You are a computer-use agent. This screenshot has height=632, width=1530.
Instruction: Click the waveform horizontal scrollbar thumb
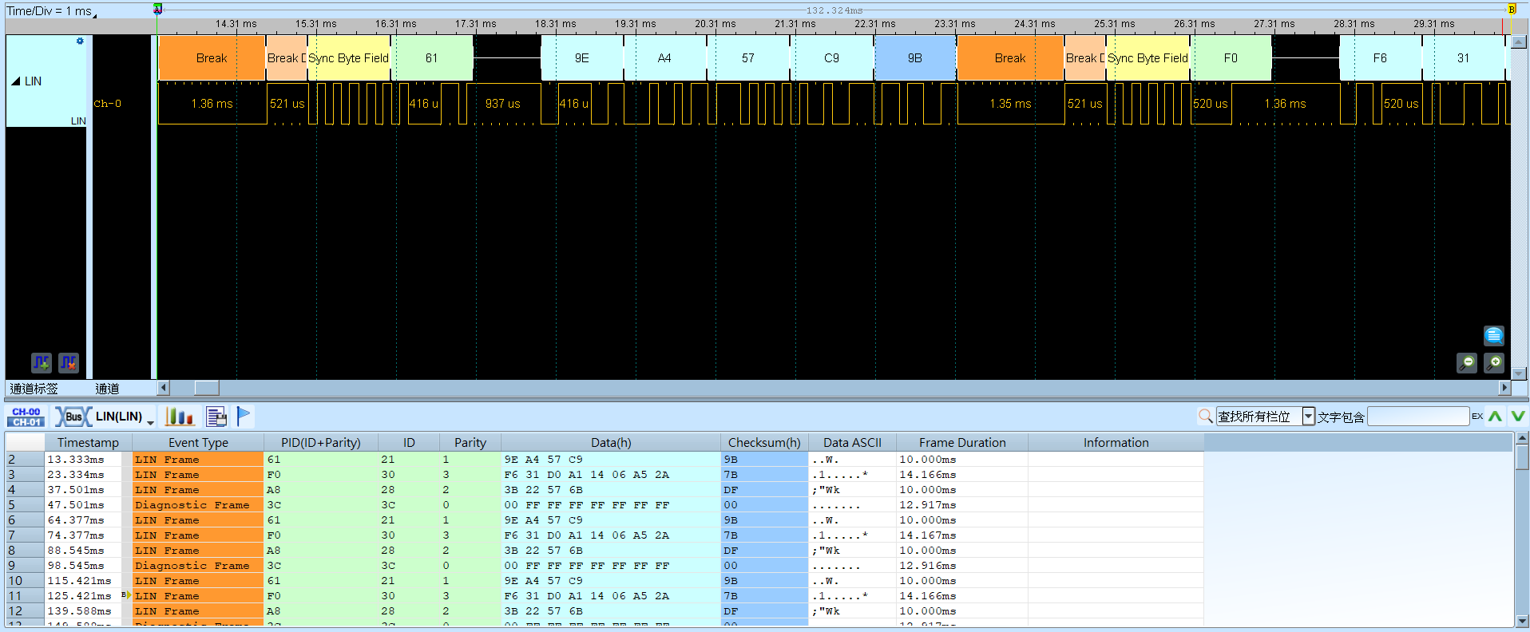(x=207, y=388)
